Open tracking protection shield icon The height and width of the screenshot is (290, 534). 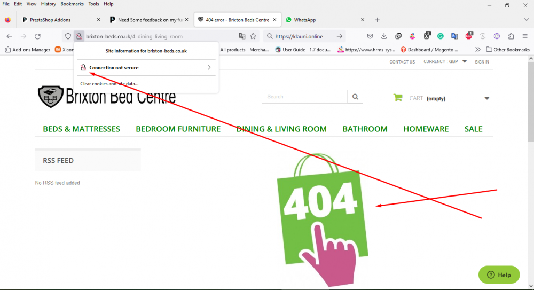click(68, 36)
